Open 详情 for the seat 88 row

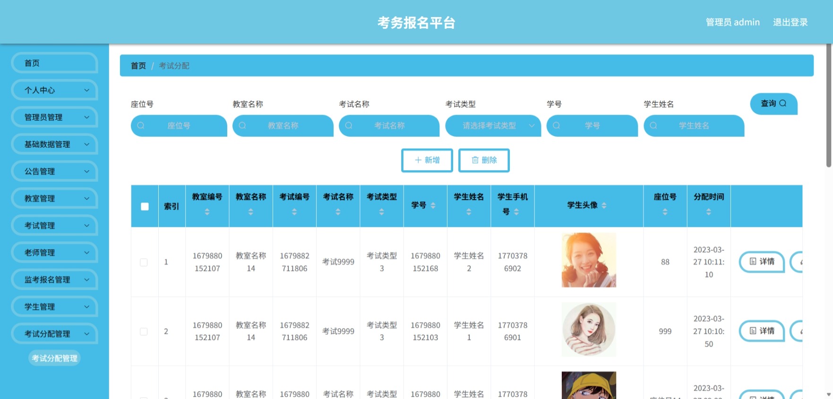point(762,261)
